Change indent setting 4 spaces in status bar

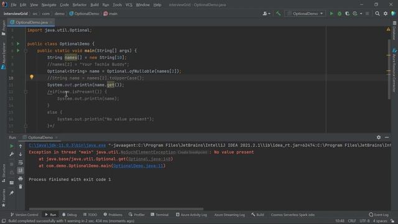coord(380,221)
